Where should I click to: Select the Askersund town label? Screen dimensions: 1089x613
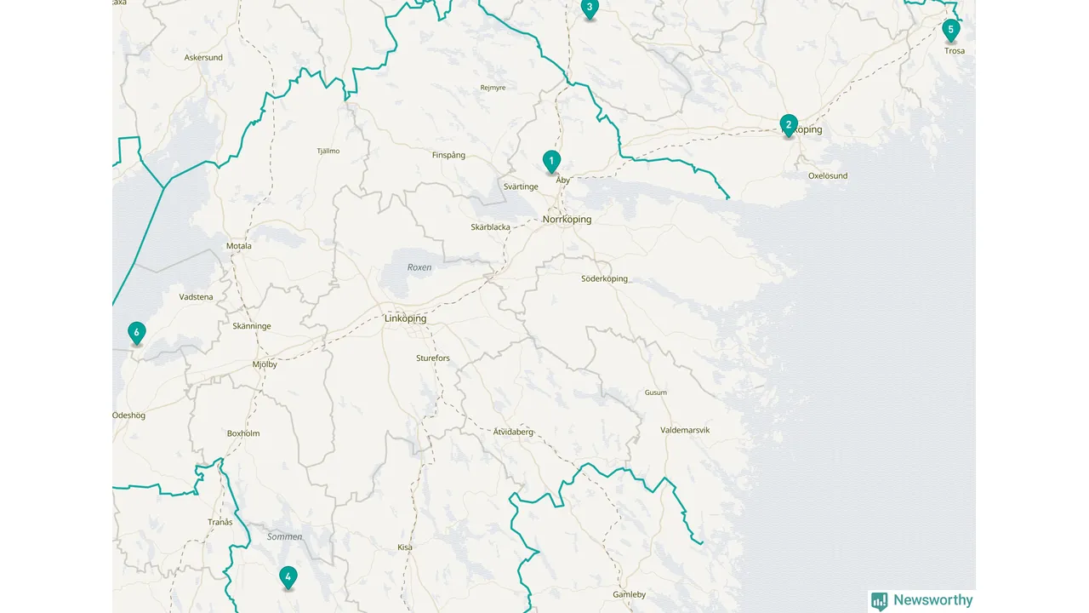[203, 58]
